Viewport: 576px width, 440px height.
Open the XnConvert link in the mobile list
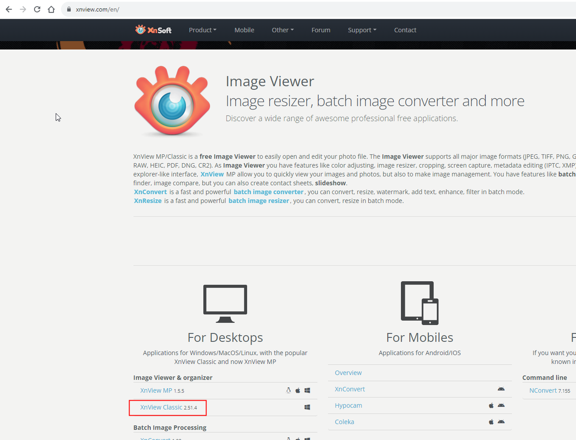tap(350, 389)
